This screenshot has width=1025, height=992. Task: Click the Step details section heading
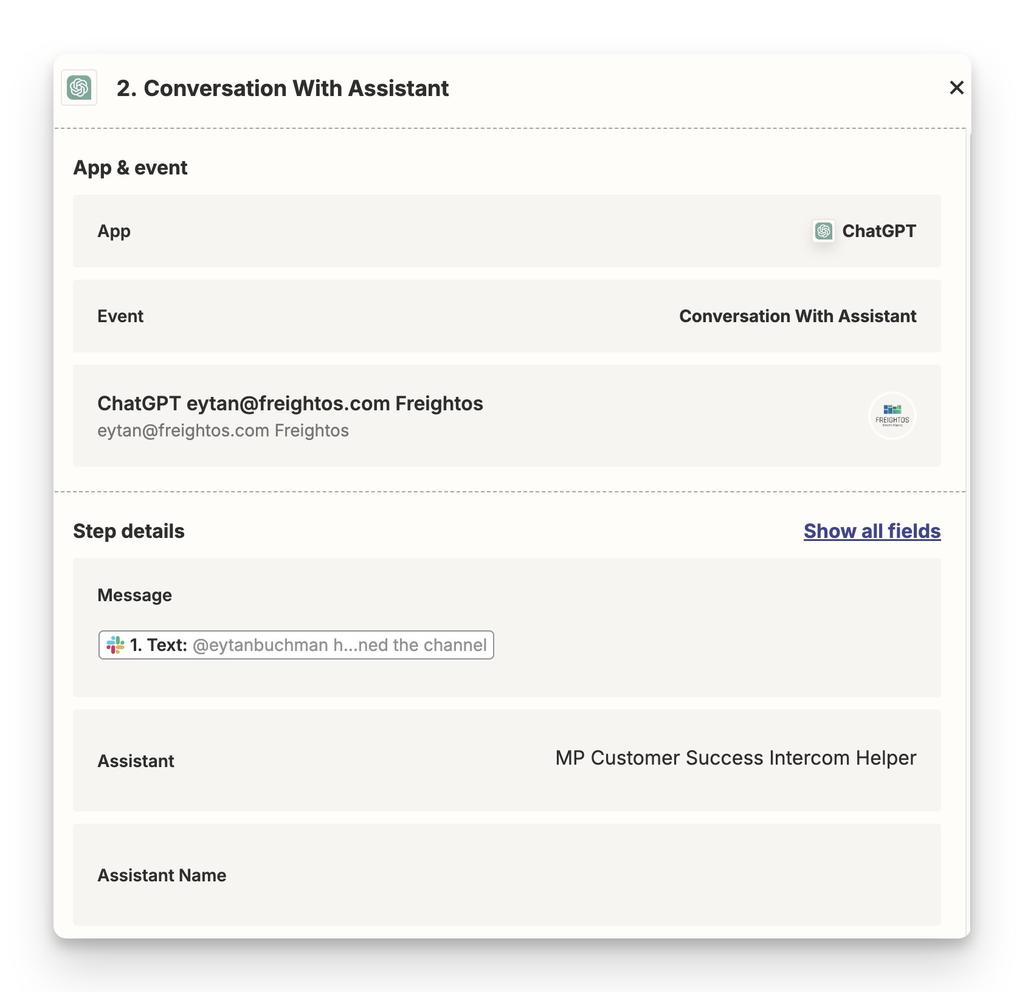click(129, 531)
